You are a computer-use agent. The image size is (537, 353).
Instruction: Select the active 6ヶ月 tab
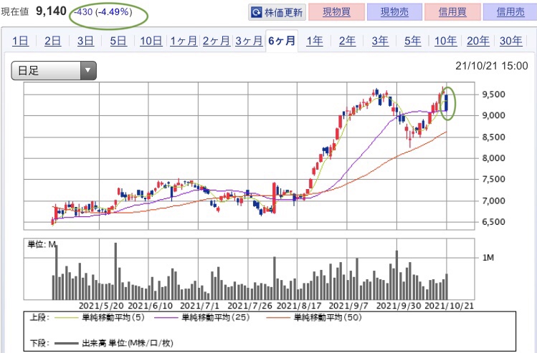[x=282, y=41]
